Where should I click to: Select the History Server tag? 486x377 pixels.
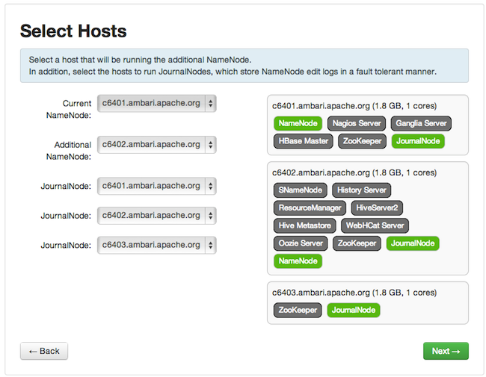click(362, 190)
